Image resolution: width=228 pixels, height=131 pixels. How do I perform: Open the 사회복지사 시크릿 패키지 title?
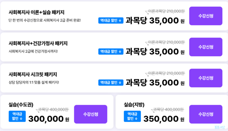click(x=33, y=74)
